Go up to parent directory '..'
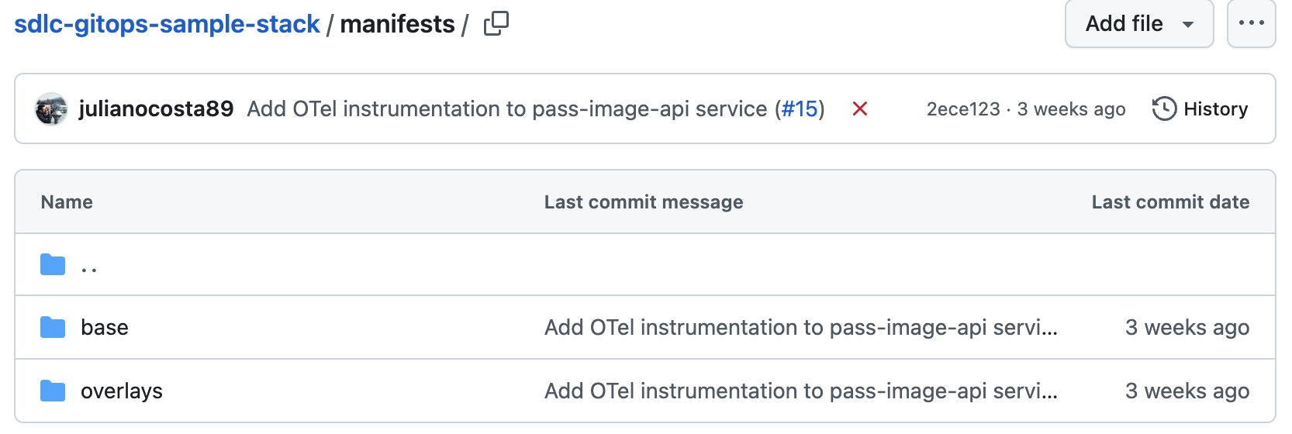This screenshot has width=1292, height=434. 89,267
